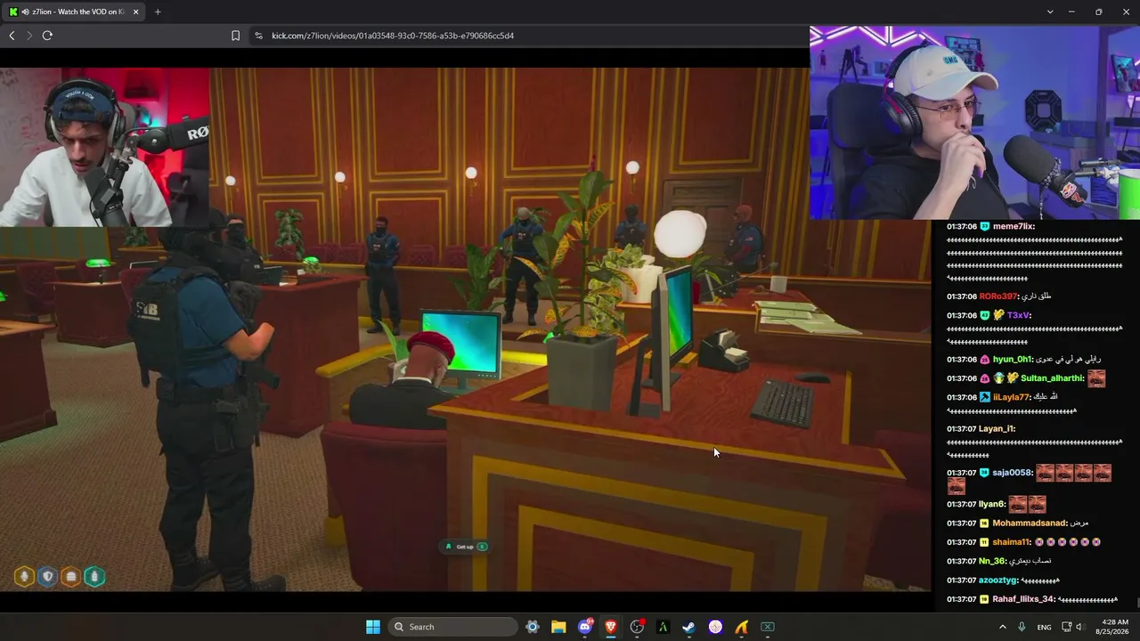1140x641 pixels.
Task: Click Layan_i1's username in chat
Action: pyautogui.click(x=997, y=429)
